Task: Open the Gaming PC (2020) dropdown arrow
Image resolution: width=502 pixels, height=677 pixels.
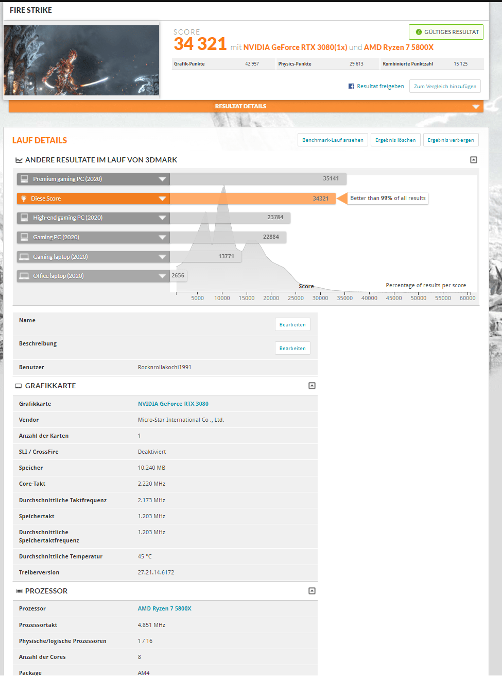Action: tap(162, 237)
